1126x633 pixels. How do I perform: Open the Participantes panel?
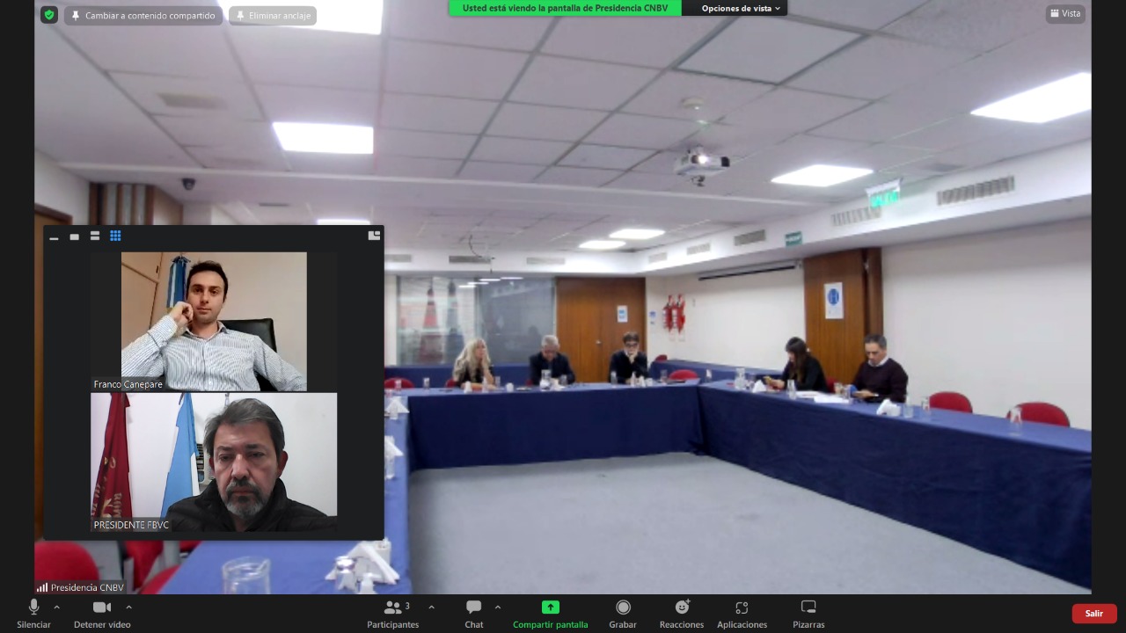(393, 614)
